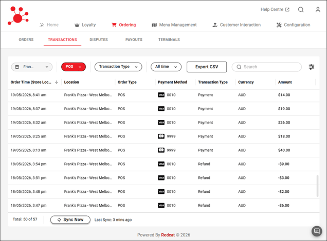Click the Help Centre external link icon

287,10
